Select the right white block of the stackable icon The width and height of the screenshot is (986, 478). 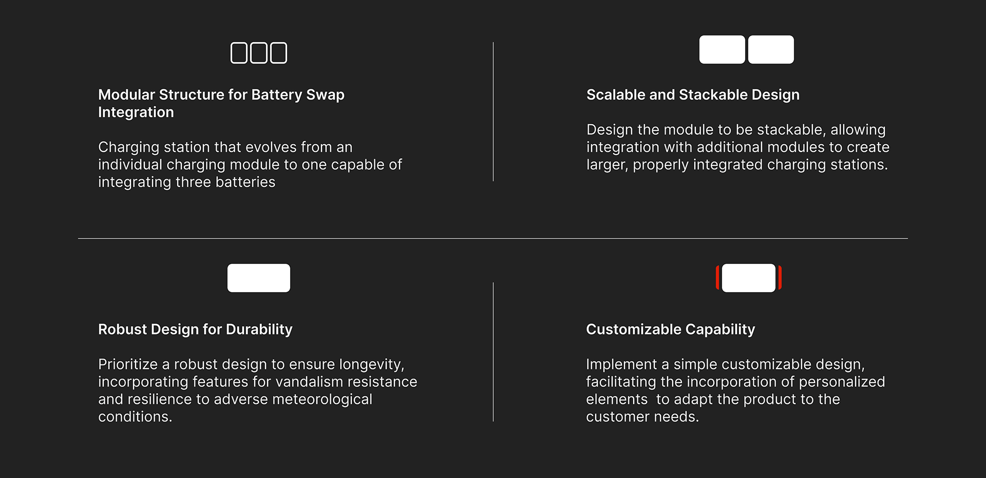pyautogui.click(x=771, y=50)
